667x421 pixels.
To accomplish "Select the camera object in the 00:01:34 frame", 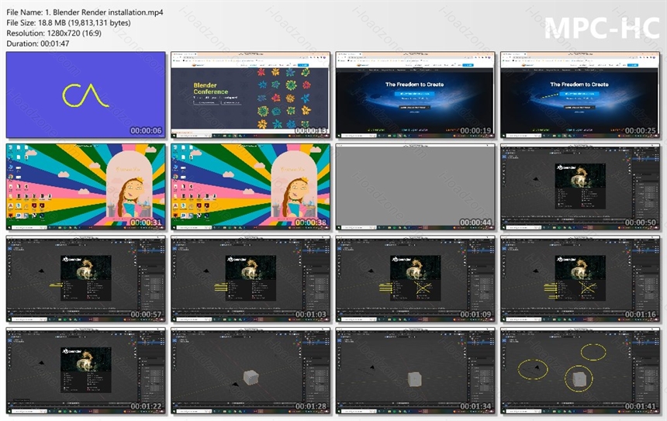I will [372, 367].
